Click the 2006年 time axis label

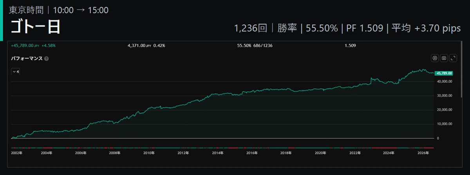pos(81,154)
